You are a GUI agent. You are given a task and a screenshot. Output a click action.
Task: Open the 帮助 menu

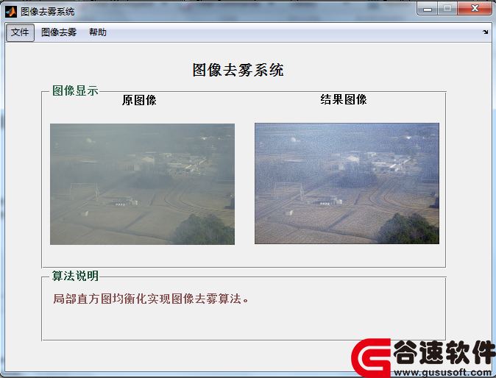coord(98,32)
